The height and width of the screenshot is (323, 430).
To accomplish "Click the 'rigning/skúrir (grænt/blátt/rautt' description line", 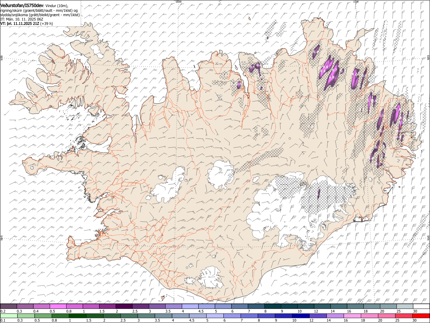I will (x=39, y=10).
